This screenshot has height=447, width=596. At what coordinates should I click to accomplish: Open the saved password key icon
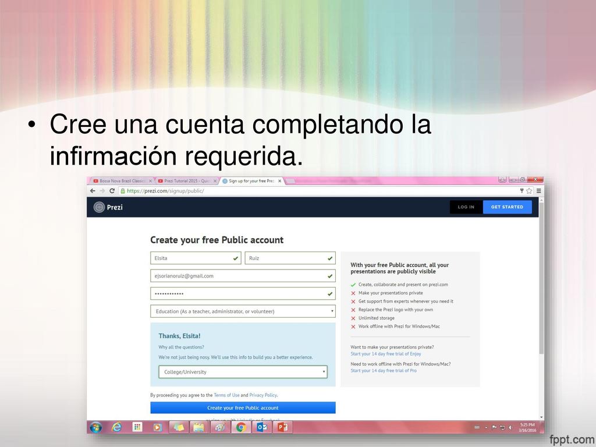tap(522, 191)
